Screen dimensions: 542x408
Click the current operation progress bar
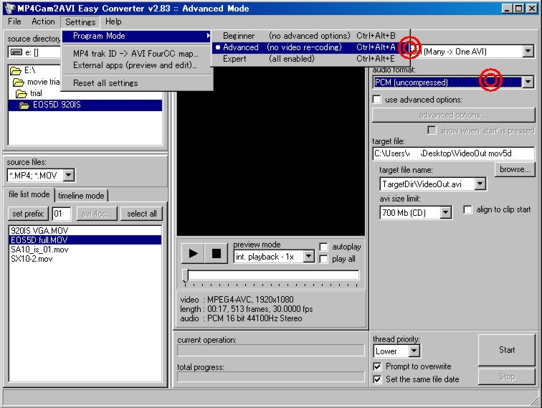[x=271, y=350]
